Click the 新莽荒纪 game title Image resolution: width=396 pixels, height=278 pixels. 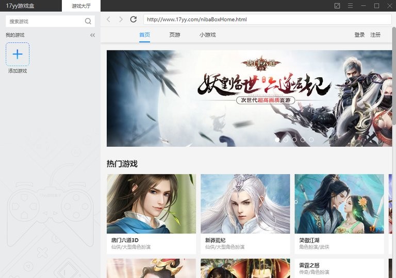215,240
